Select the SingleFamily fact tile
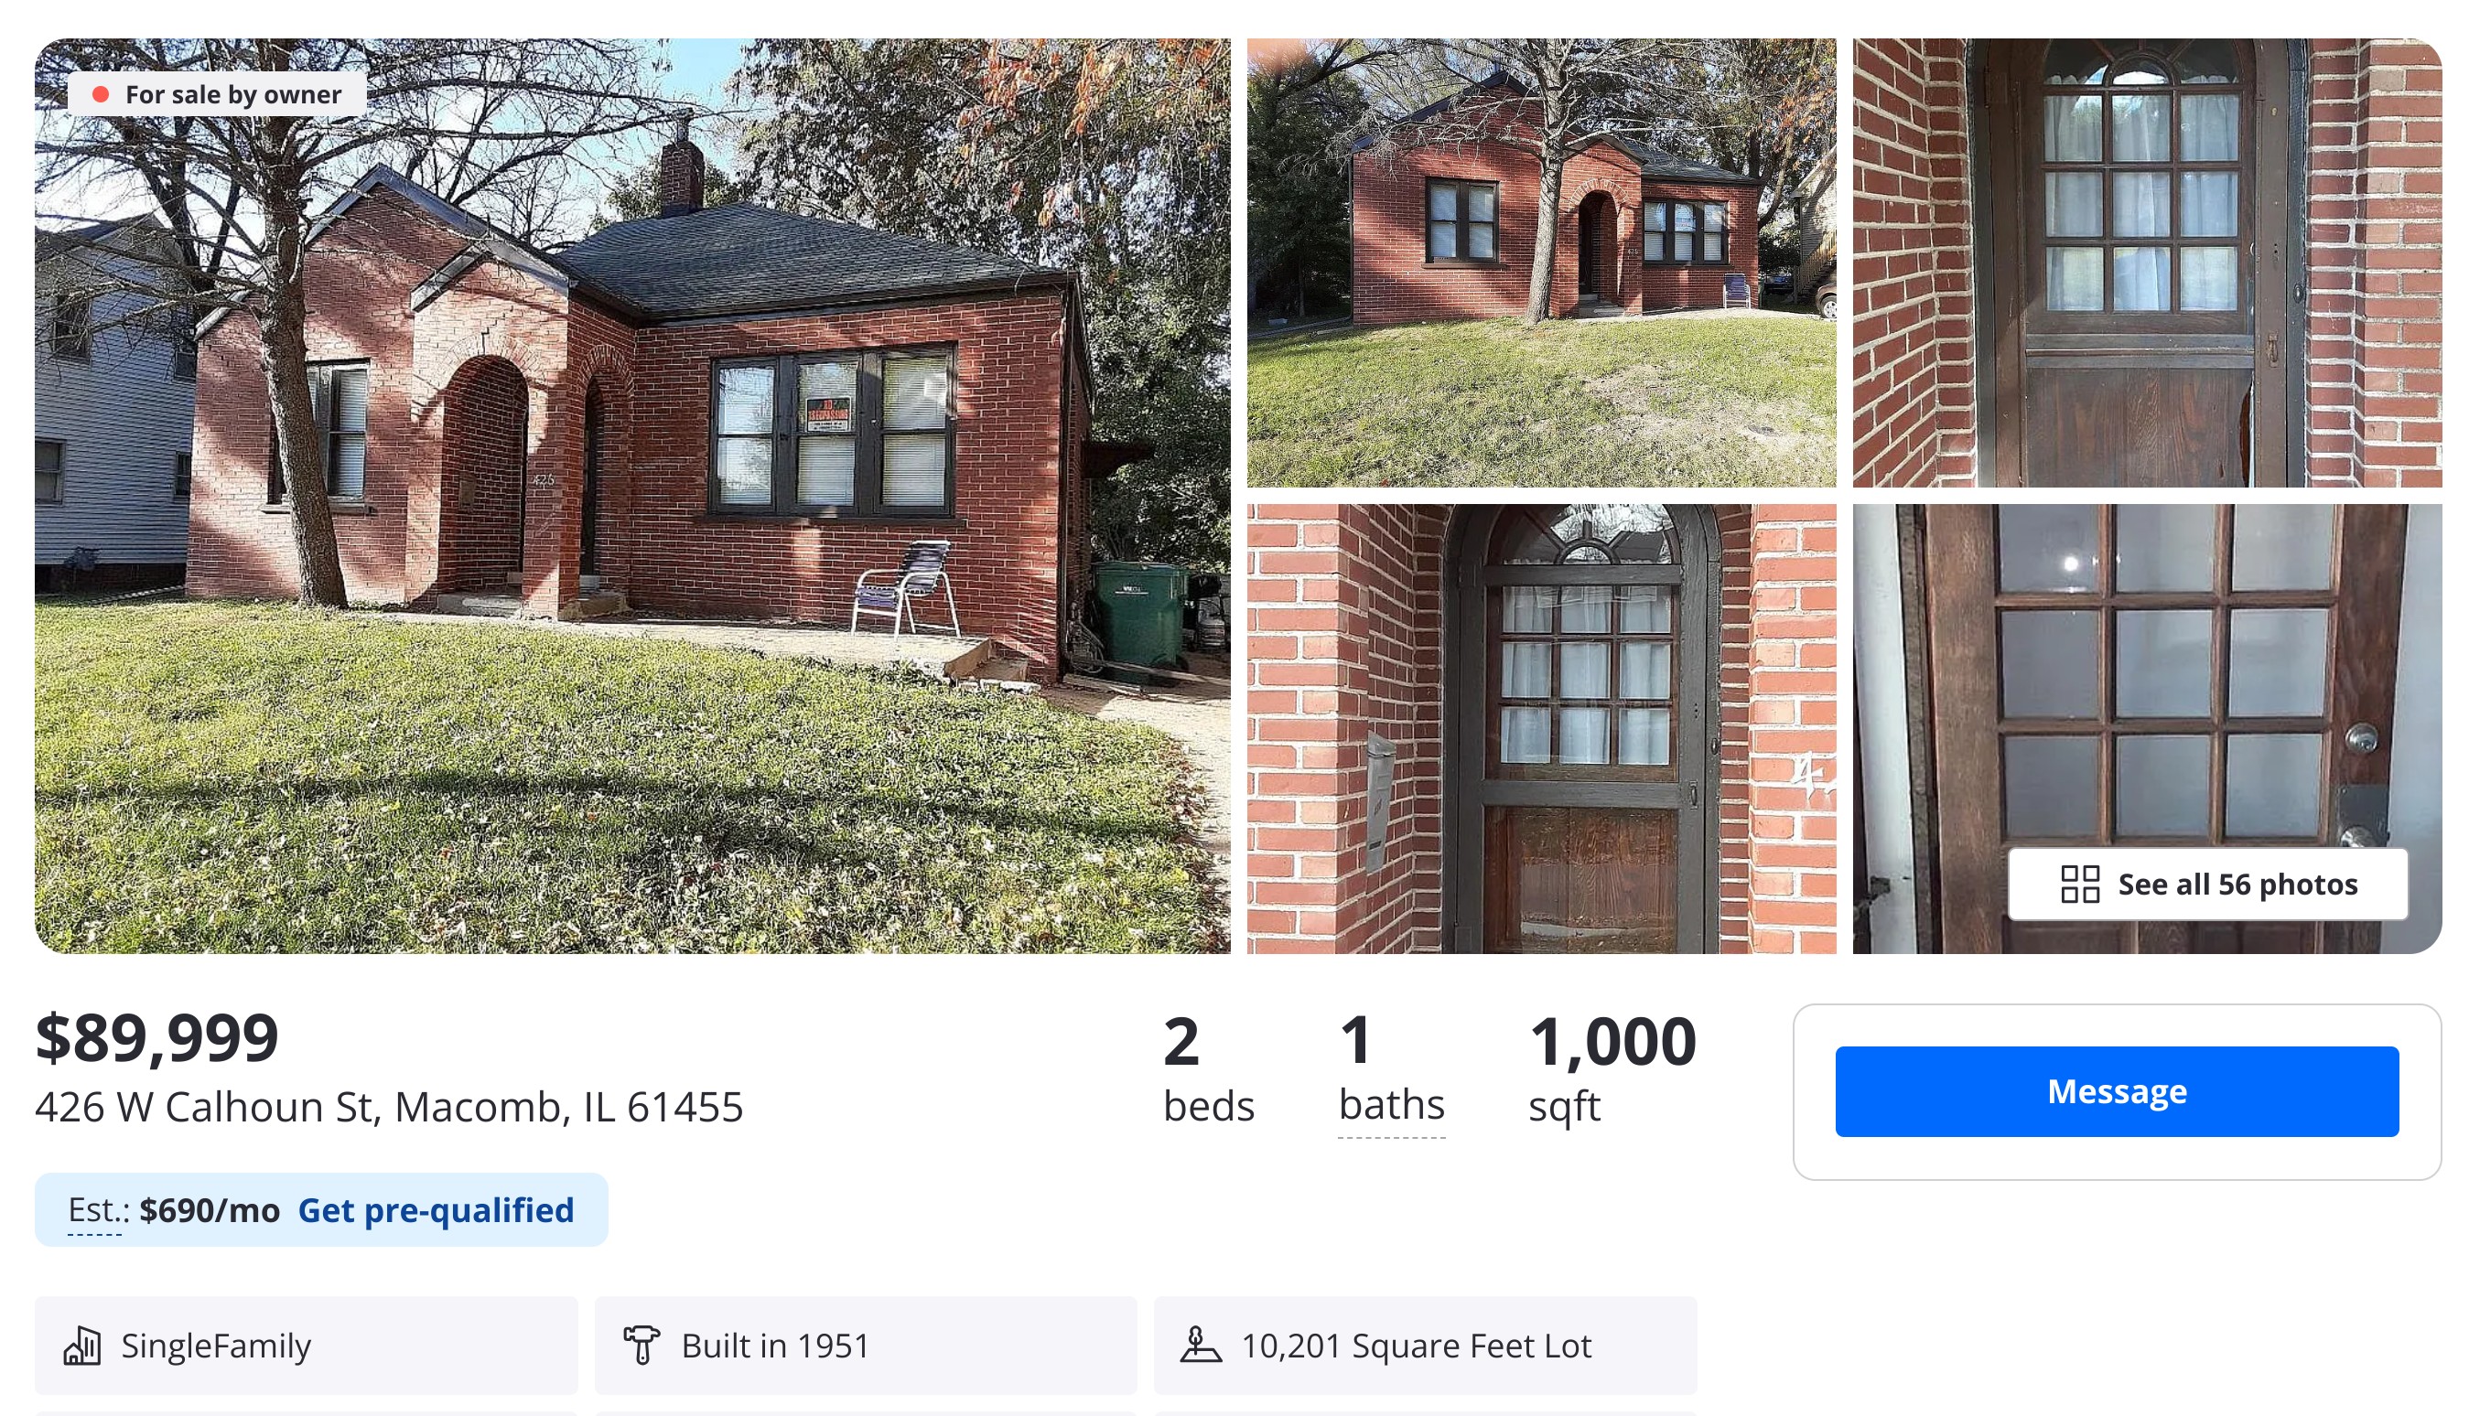This screenshot has height=1416, width=2469. (307, 1346)
